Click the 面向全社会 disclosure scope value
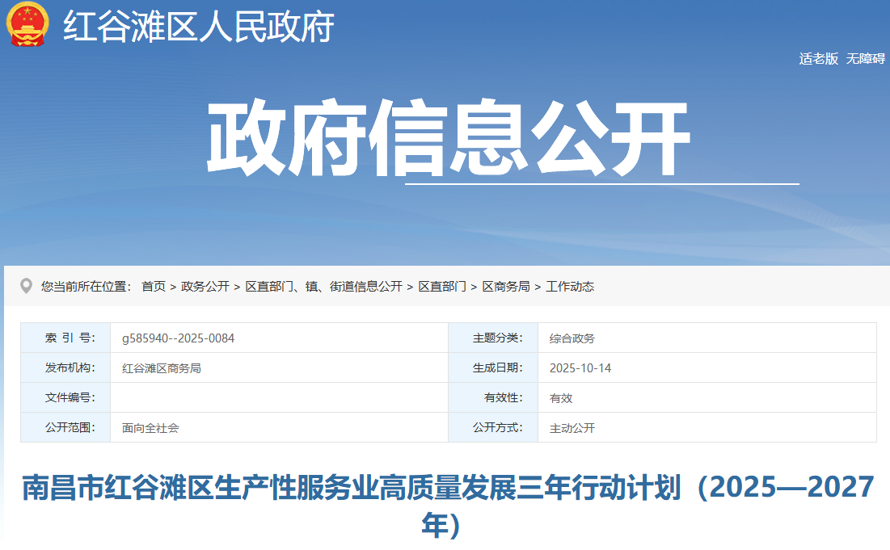The width and height of the screenshot is (890, 550). pyautogui.click(x=150, y=428)
